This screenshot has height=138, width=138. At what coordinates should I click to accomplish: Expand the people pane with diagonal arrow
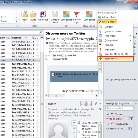[96, 104]
